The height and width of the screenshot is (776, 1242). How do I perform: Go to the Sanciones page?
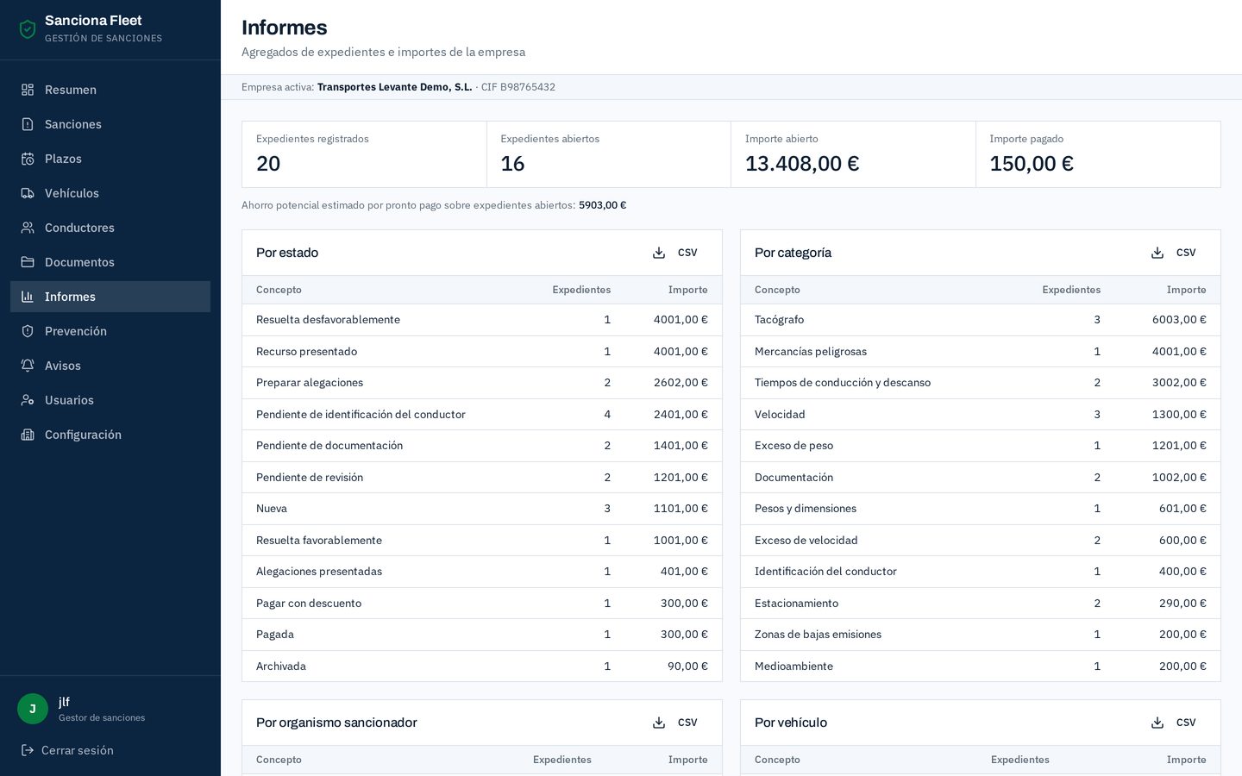(x=110, y=124)
